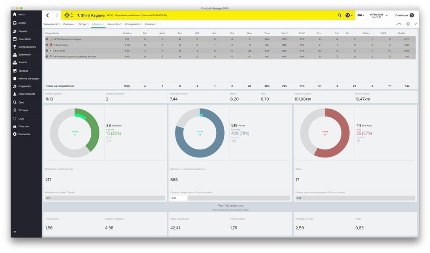Sort by the Partidos column header

127,33
